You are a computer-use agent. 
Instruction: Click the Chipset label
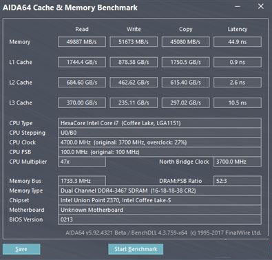point(19,200)
